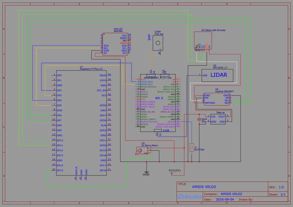
Task: Click the VIN pin on Step up
Action: [x=213, y=117]
